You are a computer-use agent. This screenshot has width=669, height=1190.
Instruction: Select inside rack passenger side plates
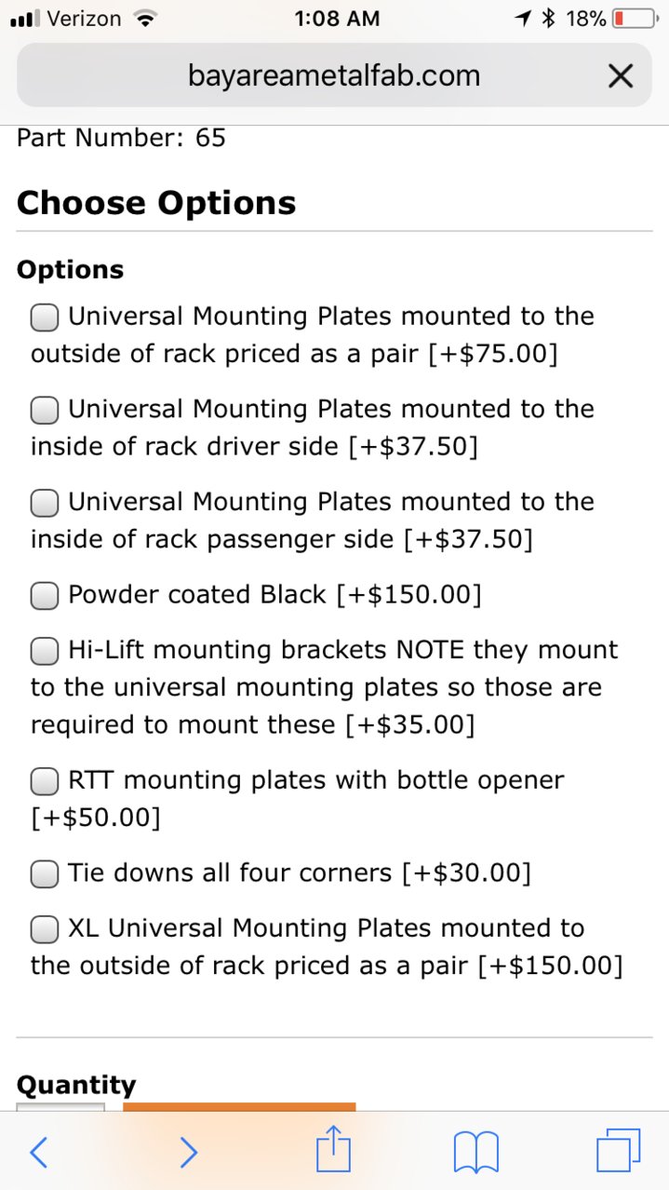click(x=46, y=503)
